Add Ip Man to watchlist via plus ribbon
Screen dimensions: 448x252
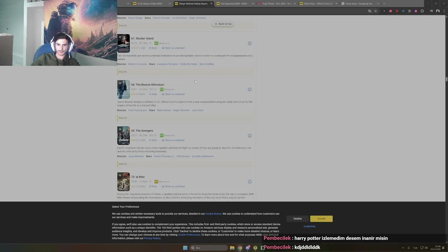click(120, 175)
